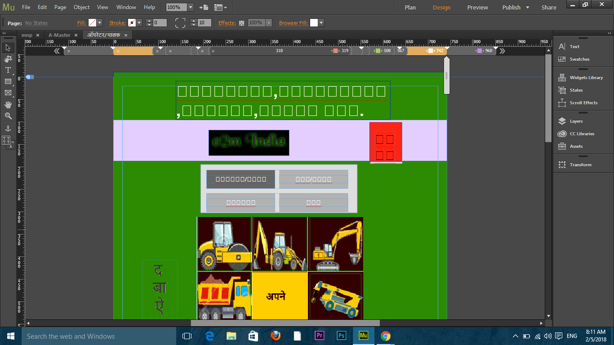
Task: Click the white Browser Fill swatch
Action: (x=314, y=22)
